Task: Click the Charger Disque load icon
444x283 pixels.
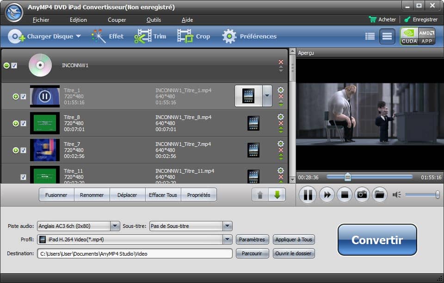Action: pos(16,36)
